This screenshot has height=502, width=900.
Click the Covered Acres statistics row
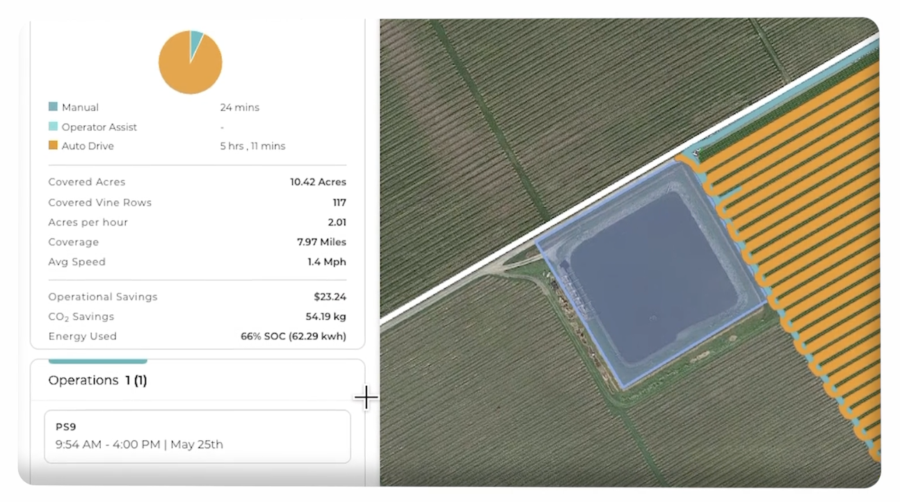(x=197, y=181)
